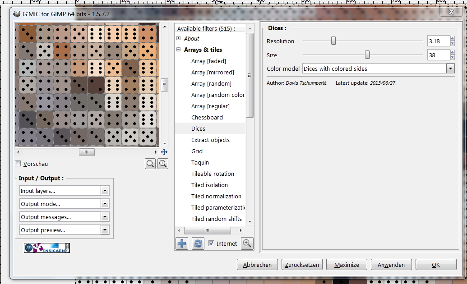Click the ENSICAEN logo image
Image resolution: width=467 pixels, height=284 pixels.
click(47, 247)
